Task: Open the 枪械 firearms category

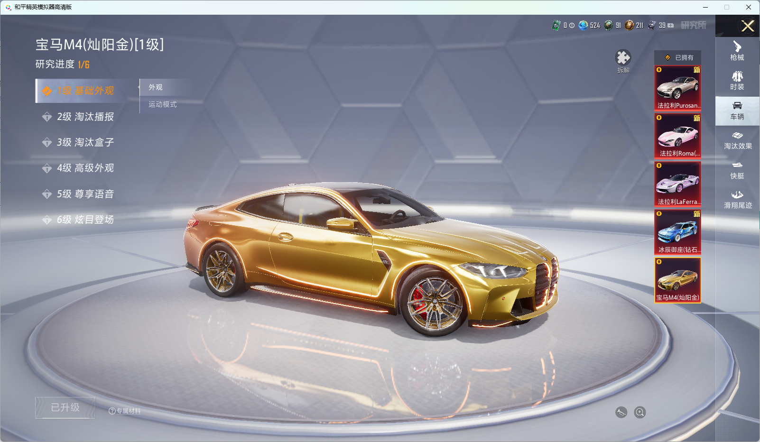Action: (737, 51)
